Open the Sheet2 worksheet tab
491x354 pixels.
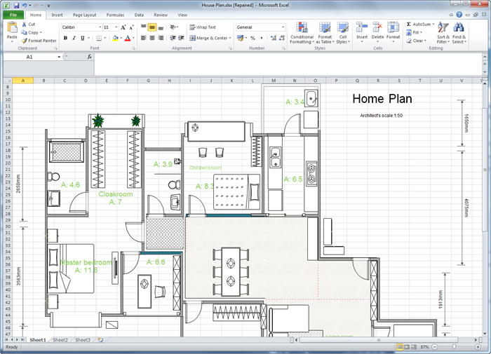tap(60, 340)
